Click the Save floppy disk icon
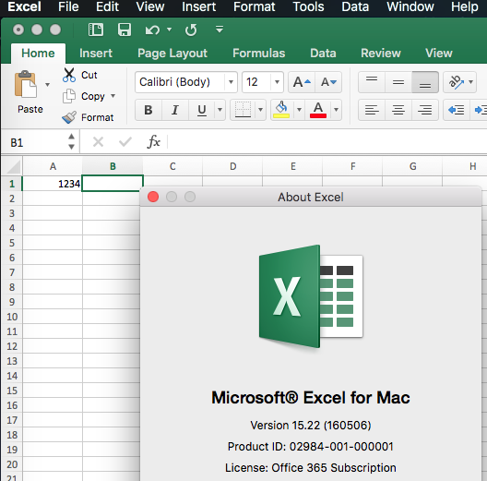 125,30
